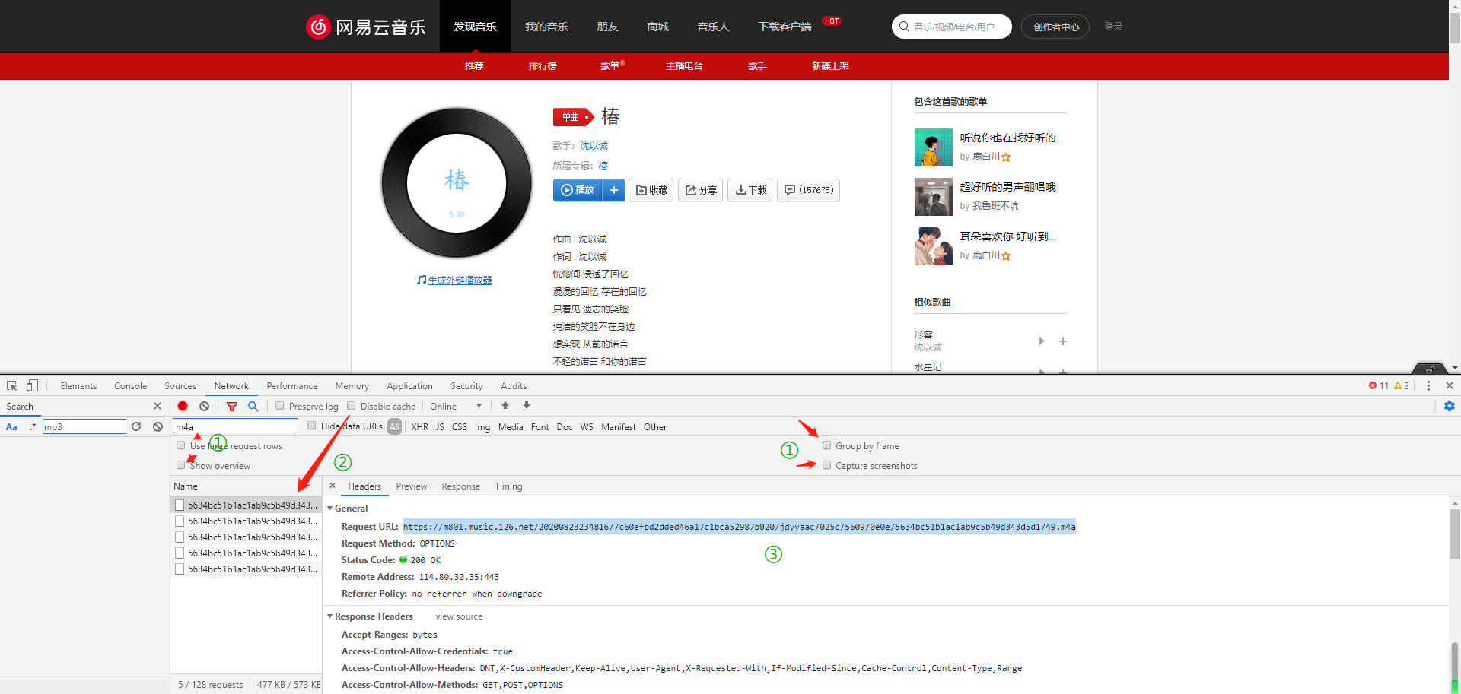Switch to the Elements tab
The image size is (1461, 694).
(78, 385)
